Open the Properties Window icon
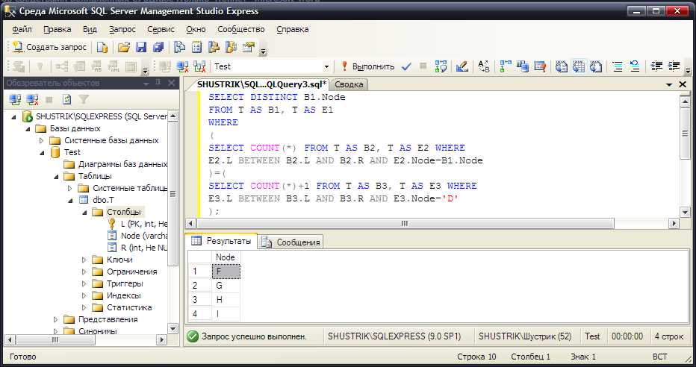 [249, 47]
